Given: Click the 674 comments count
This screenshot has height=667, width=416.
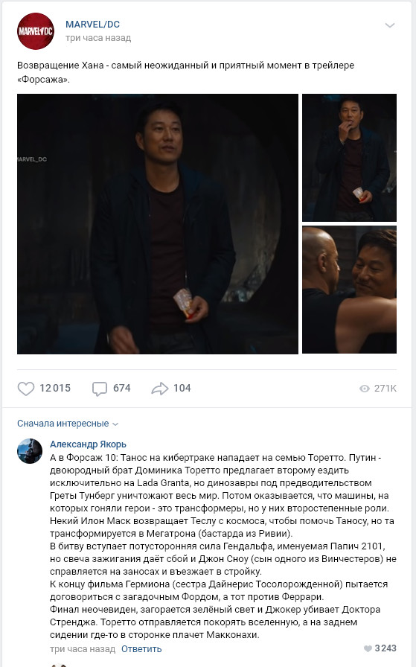Looking at the screenshot, I should tap(121, 388).
